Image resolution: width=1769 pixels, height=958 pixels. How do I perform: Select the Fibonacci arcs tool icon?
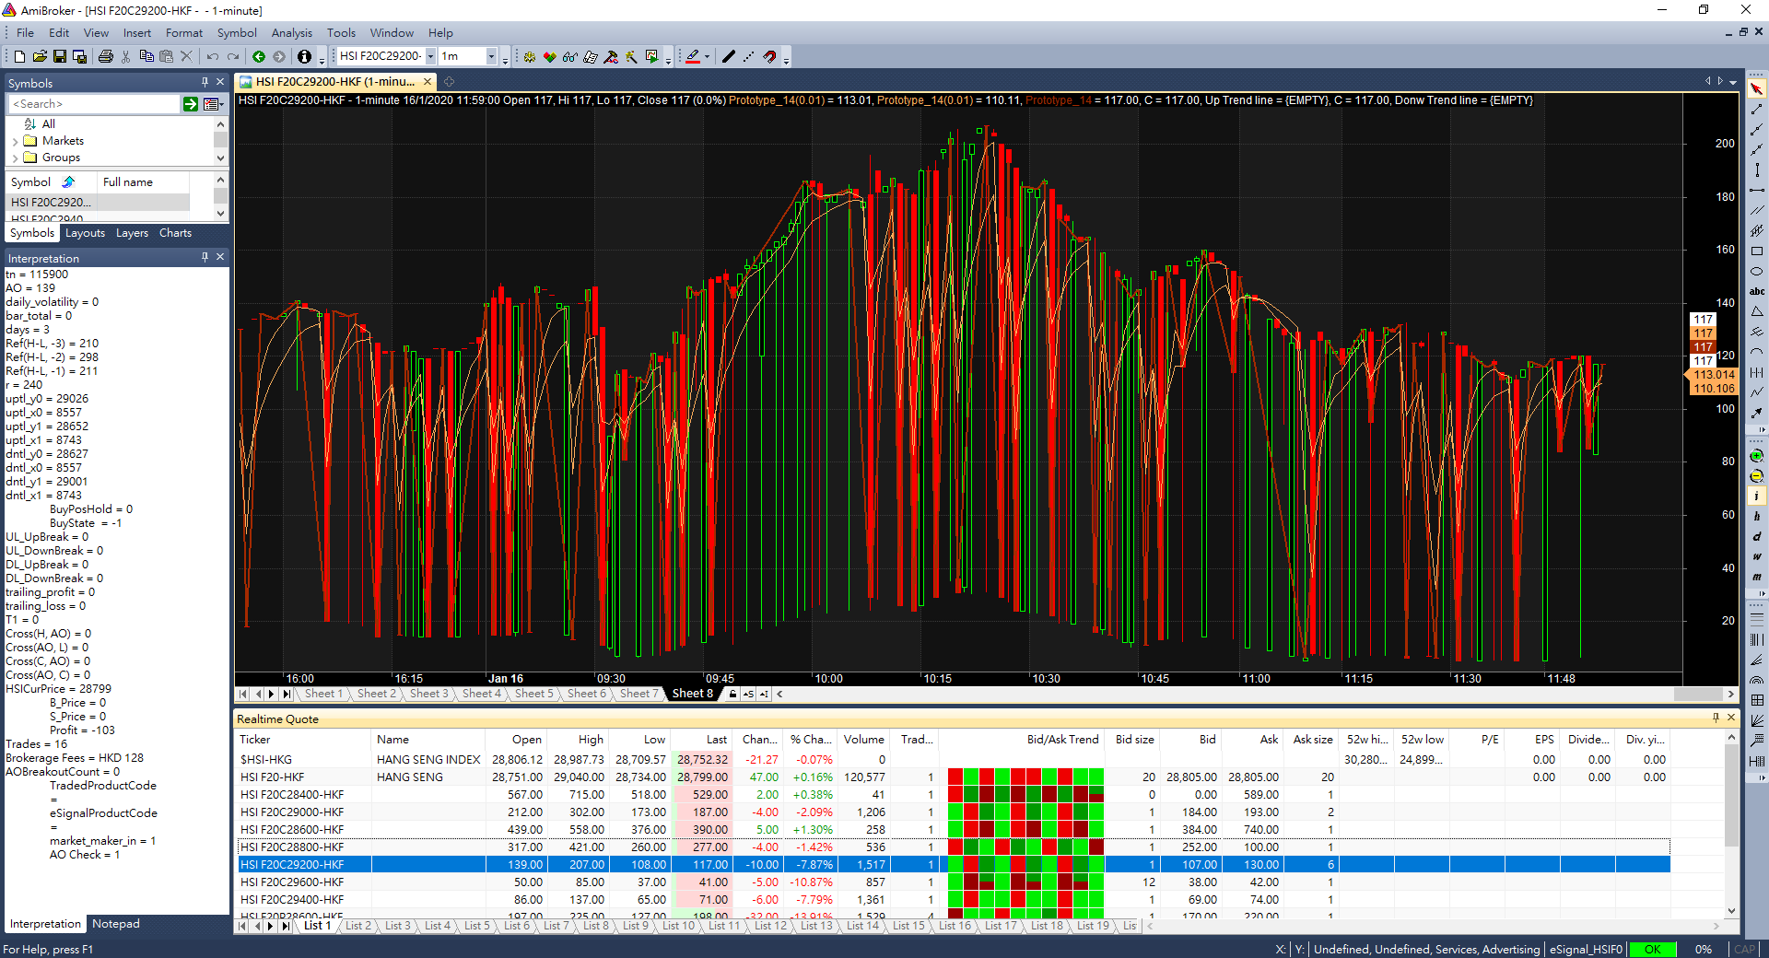click(1756, 681)
